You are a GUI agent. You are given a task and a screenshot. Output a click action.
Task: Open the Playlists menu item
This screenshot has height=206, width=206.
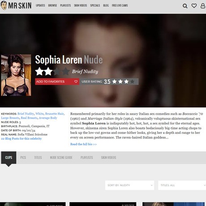click(65, 5)
